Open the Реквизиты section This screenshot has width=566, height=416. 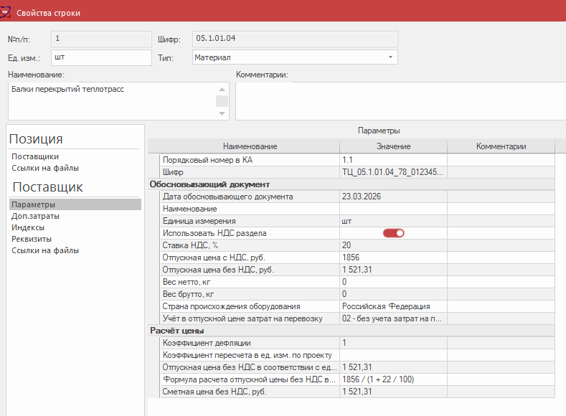(x=32, y=239)
